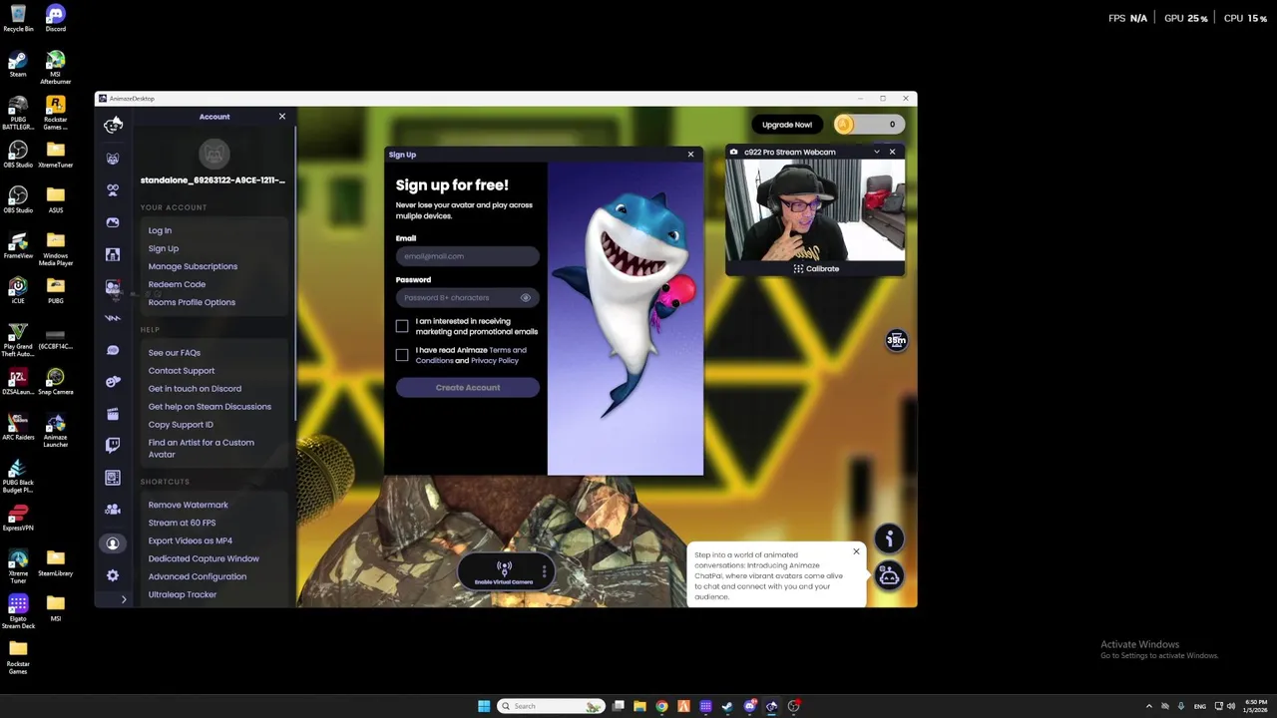Close the webcam preview panel
The image size is (1277, 718).
click(892, 152)
